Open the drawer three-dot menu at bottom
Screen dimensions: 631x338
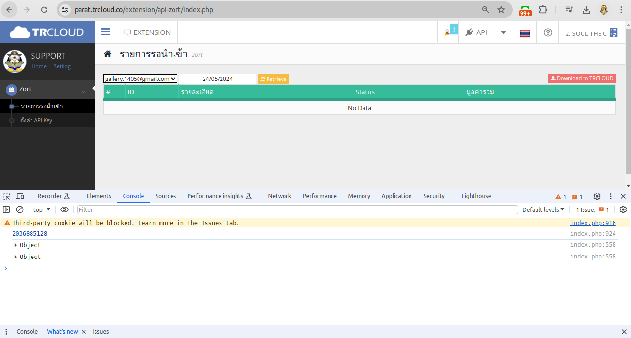coord(6,332)
